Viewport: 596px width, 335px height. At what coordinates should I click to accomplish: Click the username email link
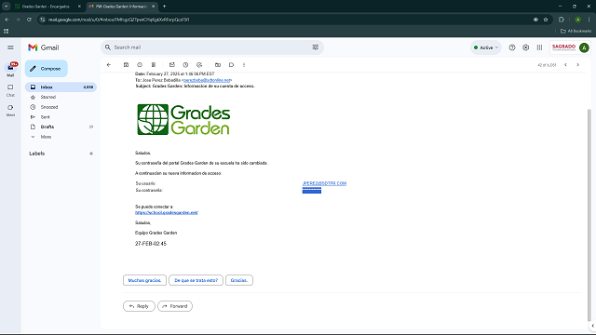point(324,183)
